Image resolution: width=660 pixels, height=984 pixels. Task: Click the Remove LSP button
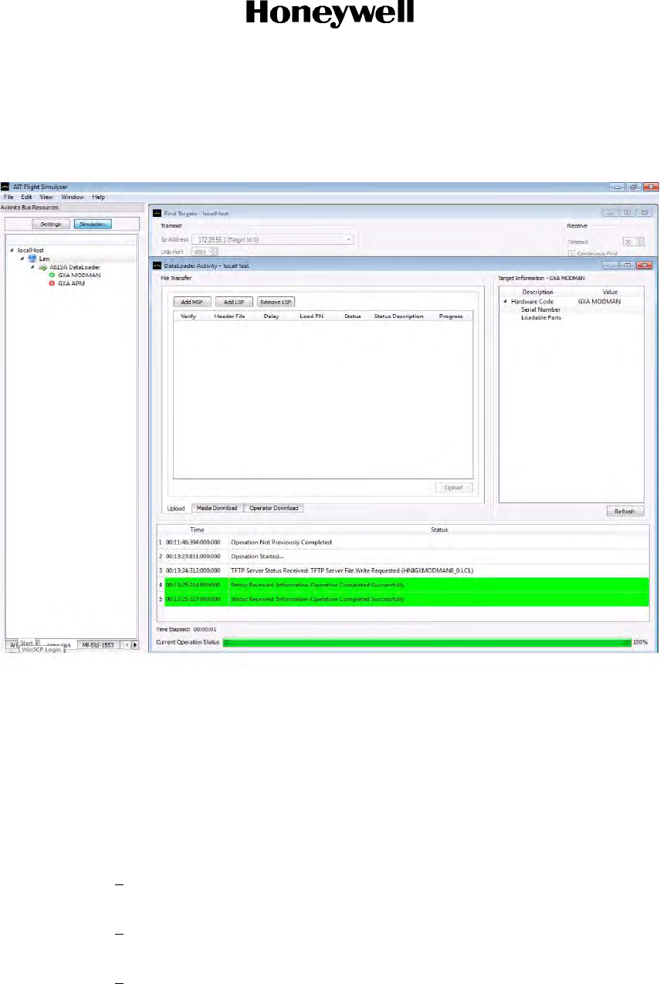[x=276, y=302]
